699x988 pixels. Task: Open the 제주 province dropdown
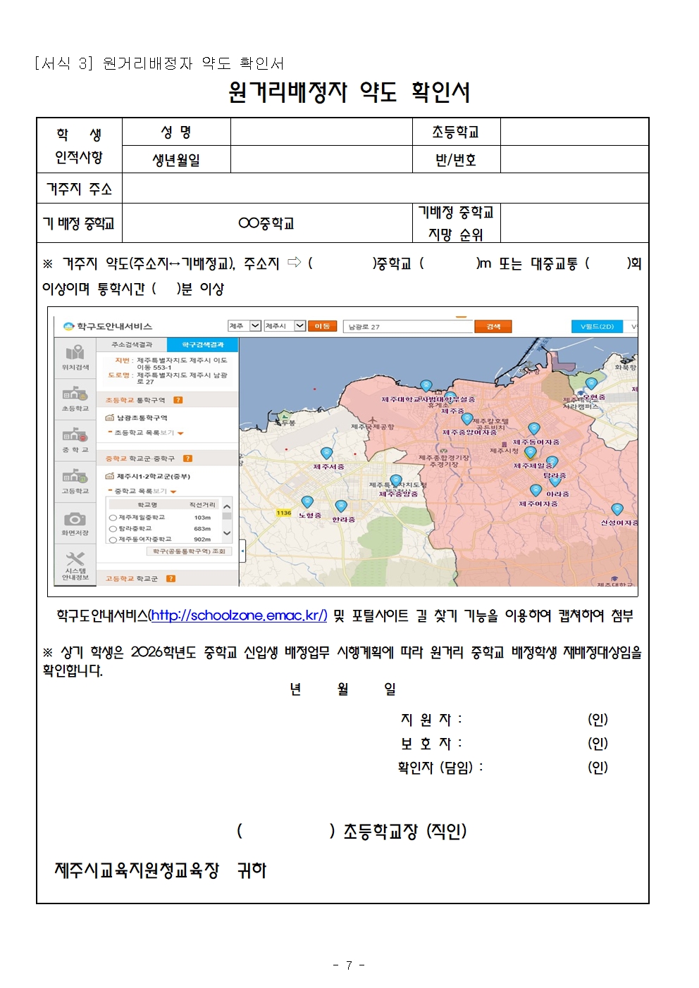255,326
